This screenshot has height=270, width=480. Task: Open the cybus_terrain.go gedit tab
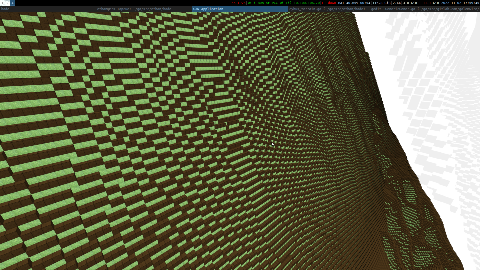[335, 9]
